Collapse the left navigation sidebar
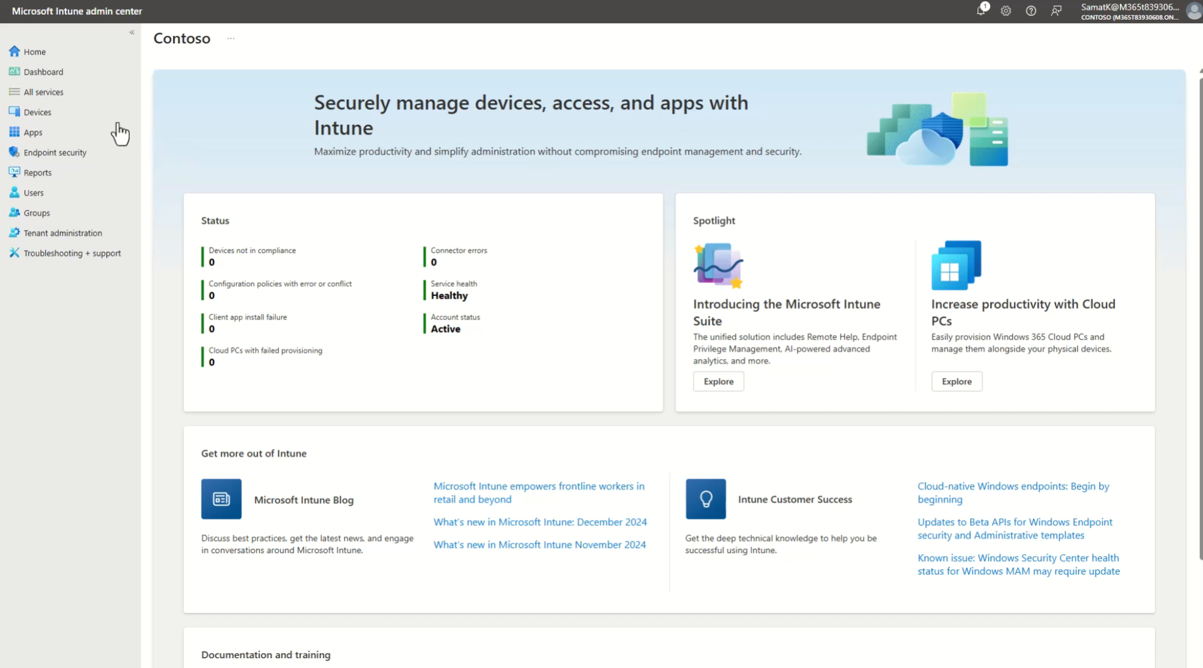Screen dimensions: 1203x668 click(x=132, y=32)
